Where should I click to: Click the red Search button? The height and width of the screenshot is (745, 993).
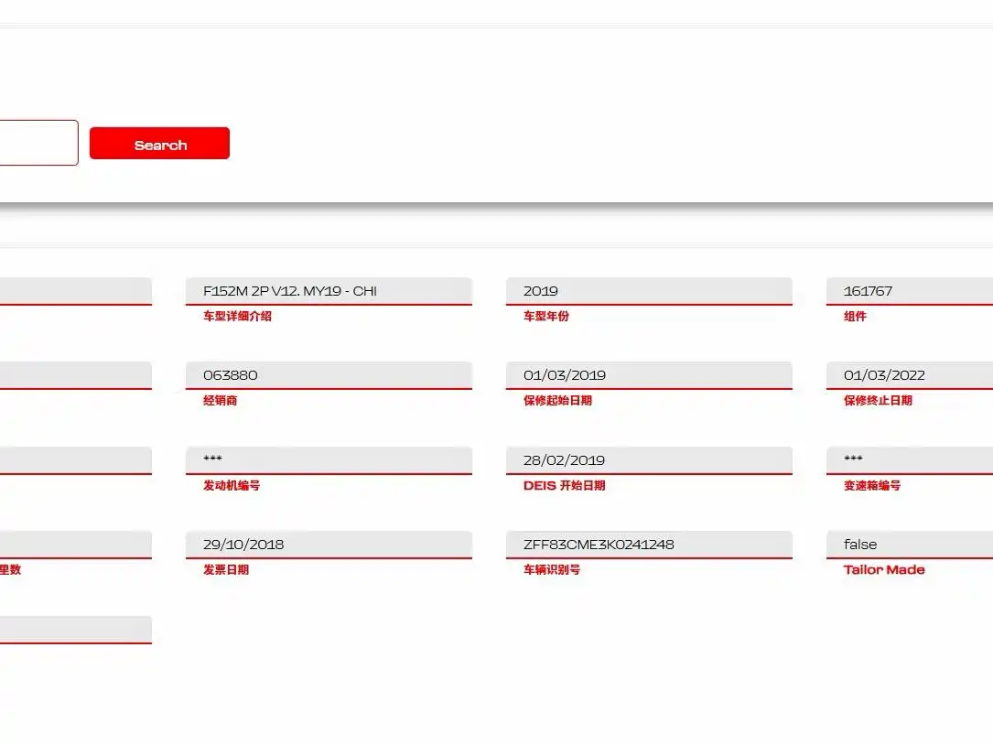(159, 143)
